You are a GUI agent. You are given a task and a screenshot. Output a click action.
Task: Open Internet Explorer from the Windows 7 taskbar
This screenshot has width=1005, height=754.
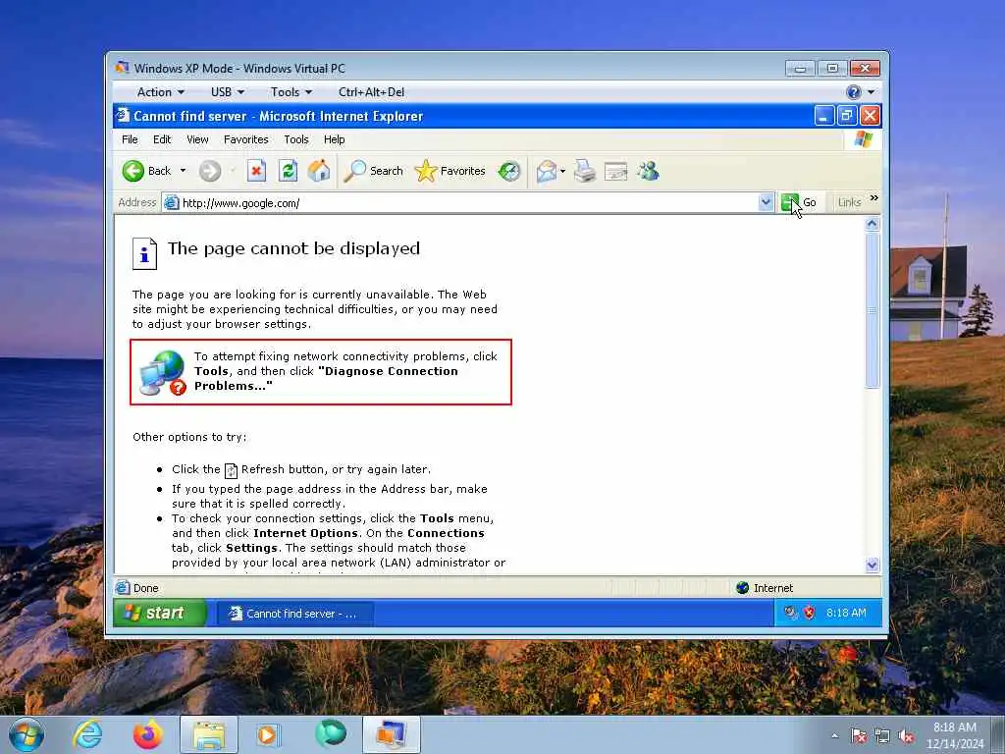tap(87, 734)
